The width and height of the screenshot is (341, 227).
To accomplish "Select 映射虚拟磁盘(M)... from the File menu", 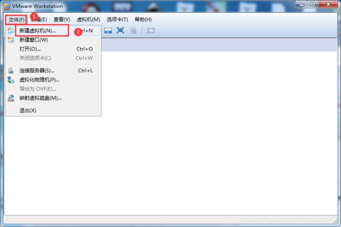I will click(x=54, y=98).
